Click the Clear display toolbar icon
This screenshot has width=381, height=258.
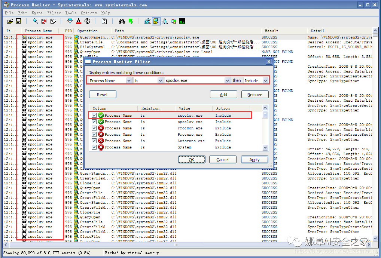point(53,21)
